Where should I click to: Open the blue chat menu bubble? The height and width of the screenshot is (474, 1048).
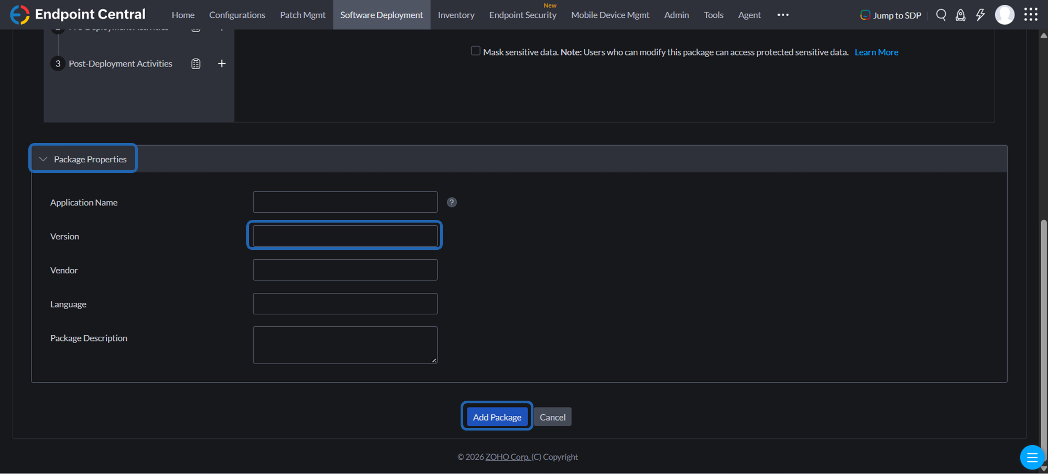point(1032,457)
